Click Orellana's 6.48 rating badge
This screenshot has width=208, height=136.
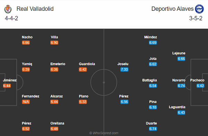click(x=54, y=129)
